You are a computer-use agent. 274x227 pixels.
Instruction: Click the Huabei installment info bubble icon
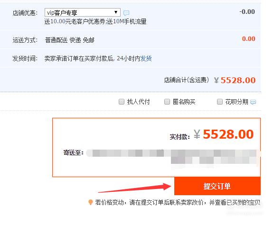(253, 102)
